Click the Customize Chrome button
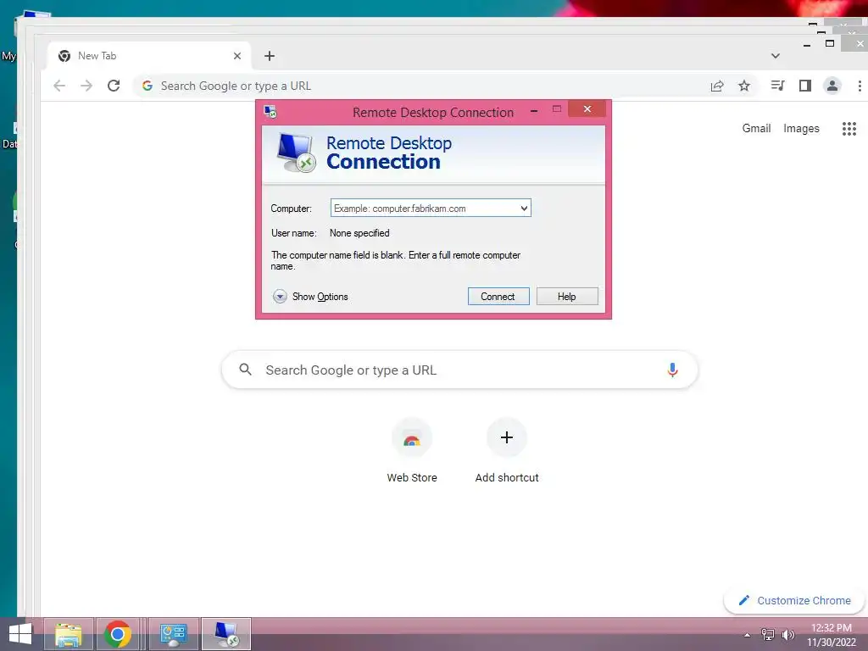 [x=794, y=601]
